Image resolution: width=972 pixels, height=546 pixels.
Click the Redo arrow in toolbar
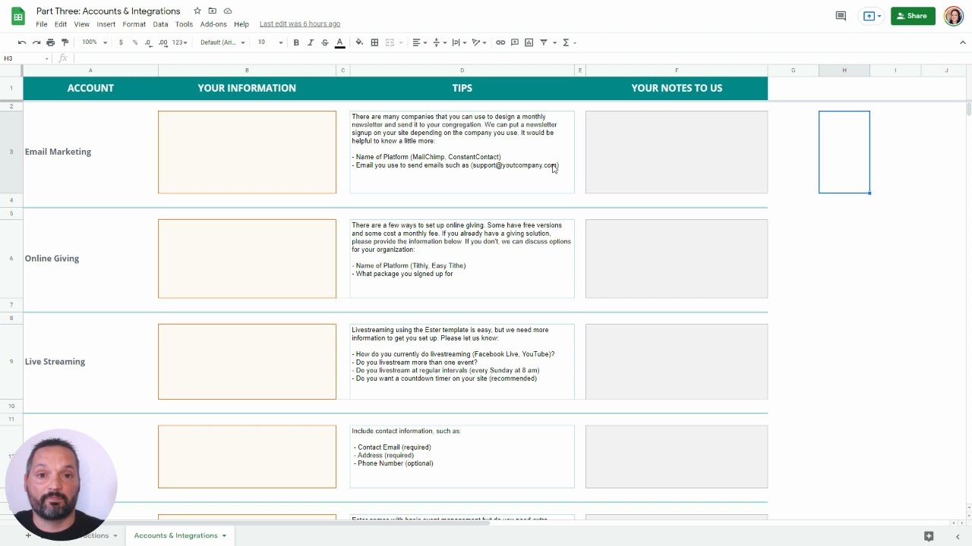point(36,42)
